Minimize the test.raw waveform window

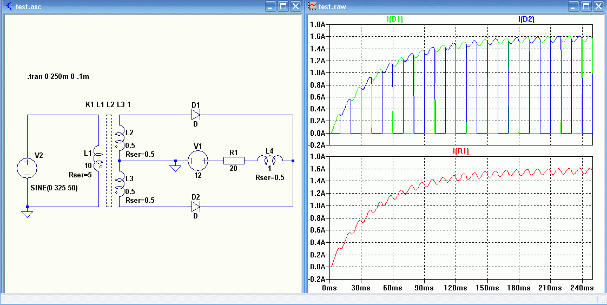[x=574, y=6]
